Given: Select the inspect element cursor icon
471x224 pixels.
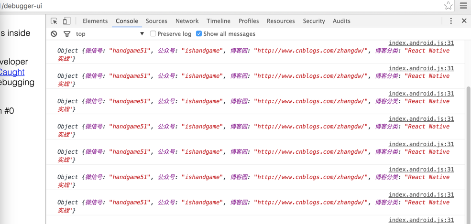Looking at the screenshot, I should tap(54, 21).
